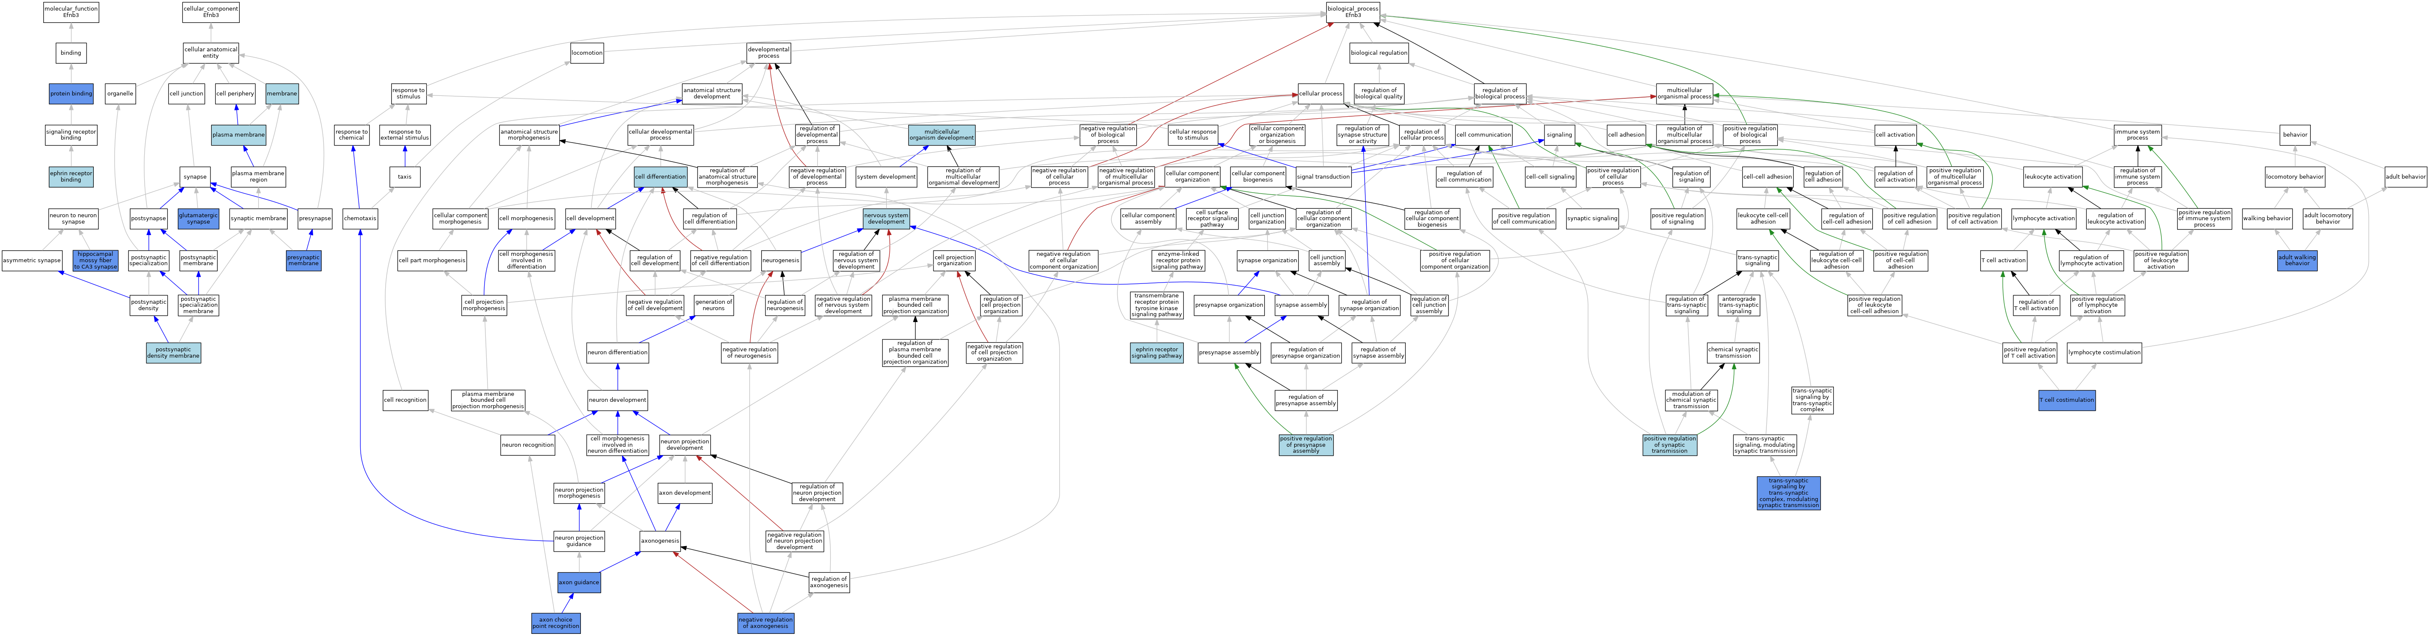Select the 'nervous system development' node
The image size is (2430, 636).
886,218
